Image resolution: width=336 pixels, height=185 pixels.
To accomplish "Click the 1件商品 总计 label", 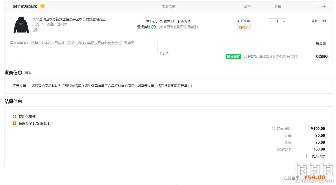I will (282, 129).
